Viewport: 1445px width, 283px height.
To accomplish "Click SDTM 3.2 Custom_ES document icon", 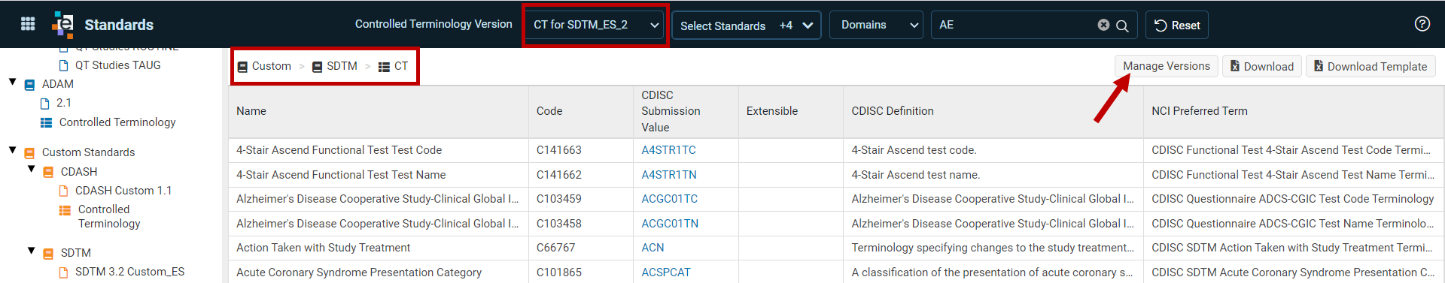I will click(64, 272).
